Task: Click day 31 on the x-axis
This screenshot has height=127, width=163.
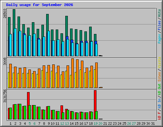Action: tap(153, 124)
